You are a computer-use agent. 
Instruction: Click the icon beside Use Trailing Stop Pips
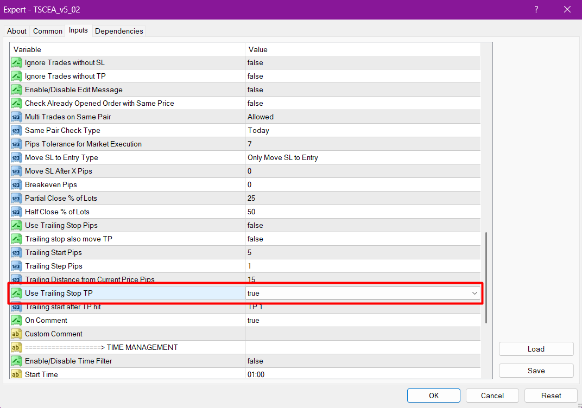(16, 226)
